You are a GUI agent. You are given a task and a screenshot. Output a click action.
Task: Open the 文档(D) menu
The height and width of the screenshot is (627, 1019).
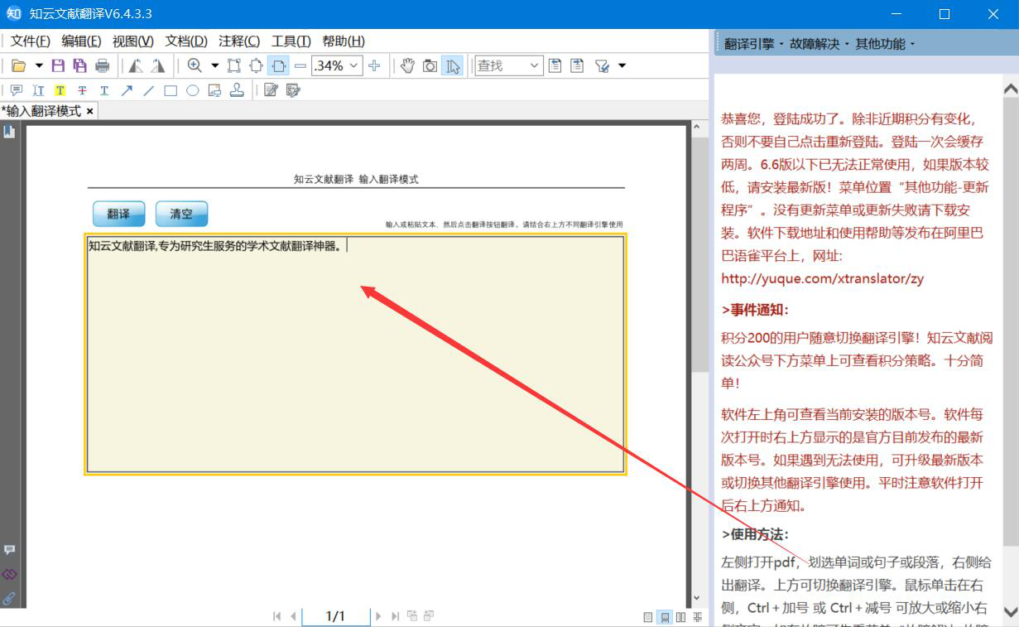click(x=186, y=41)
